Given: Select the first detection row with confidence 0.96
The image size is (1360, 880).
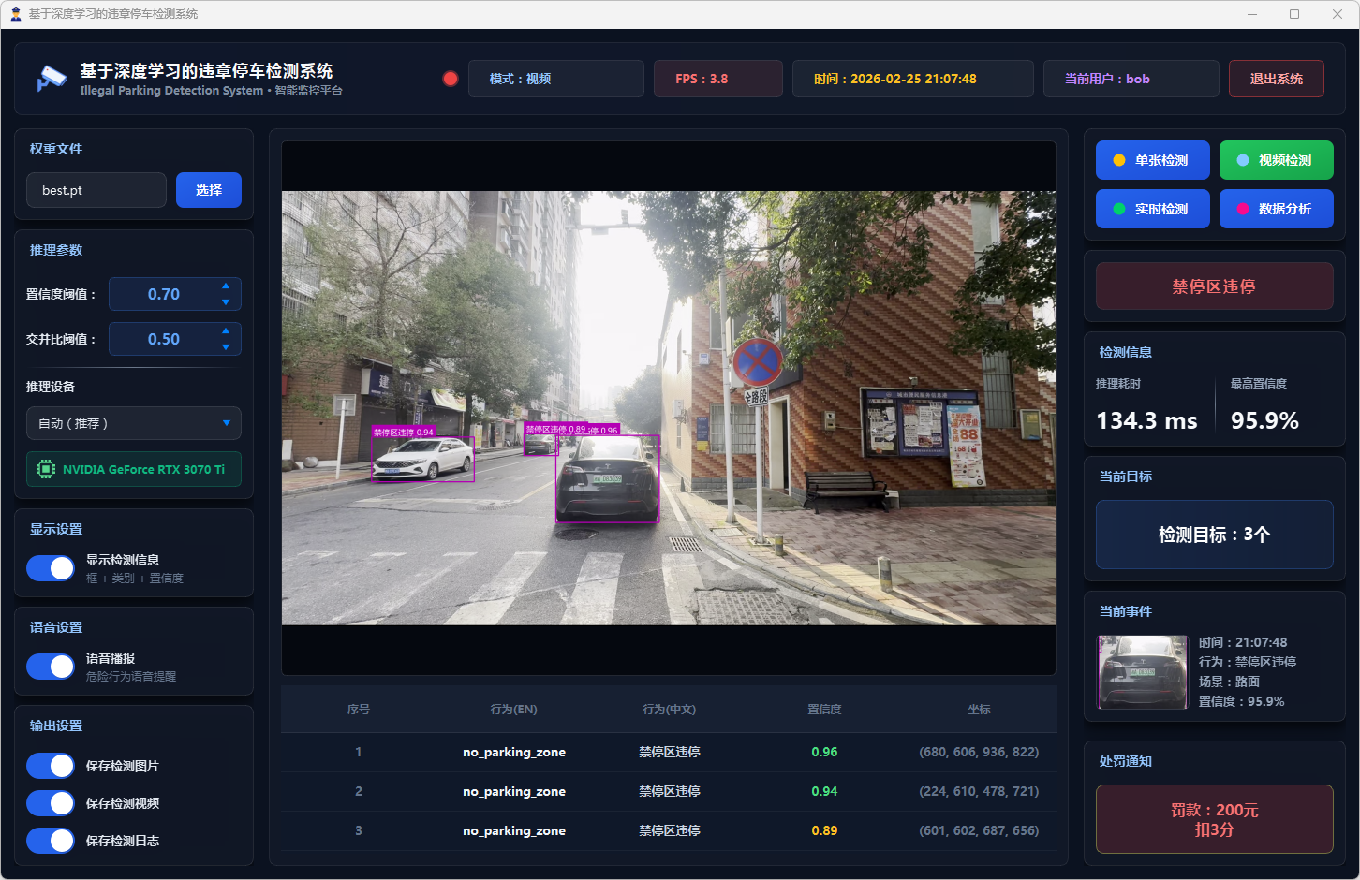Looking at the screenshot, I should (668, 752).
